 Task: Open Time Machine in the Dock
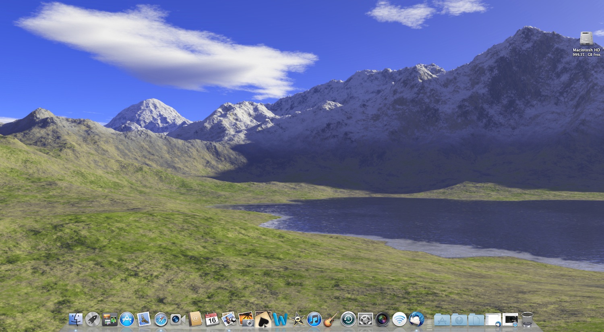(x=348, y=320)
